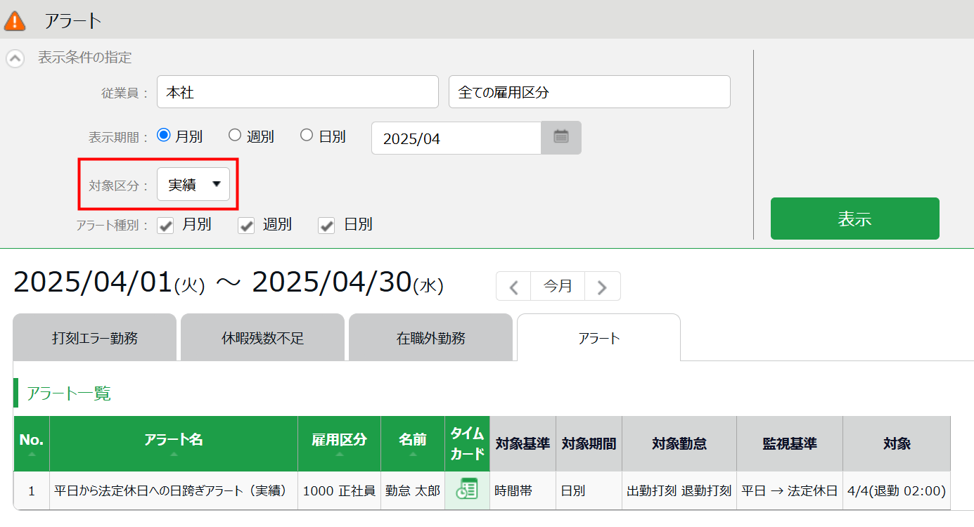The height and width of the screenshot is (527, 974).
Task: Open the 全ての雇用区分 employment type selector
Action: click(x=589, y=92)
